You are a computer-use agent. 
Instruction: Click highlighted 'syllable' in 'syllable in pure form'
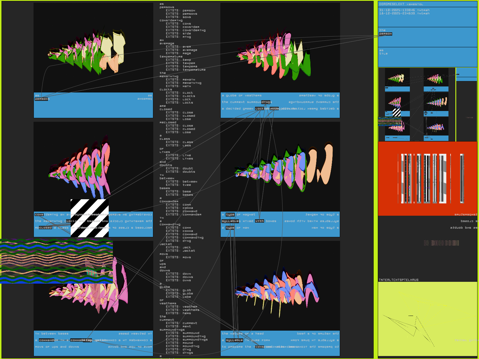coord(234,340)
